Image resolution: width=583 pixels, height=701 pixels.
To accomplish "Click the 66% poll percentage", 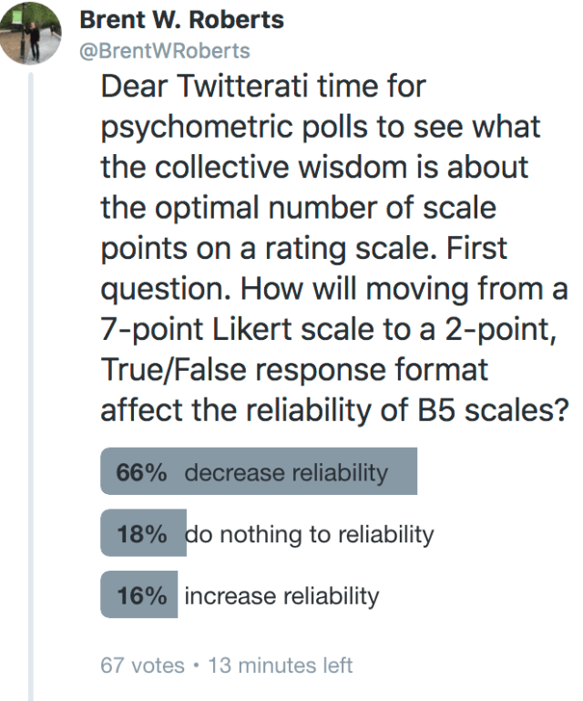I will [141, 473].
